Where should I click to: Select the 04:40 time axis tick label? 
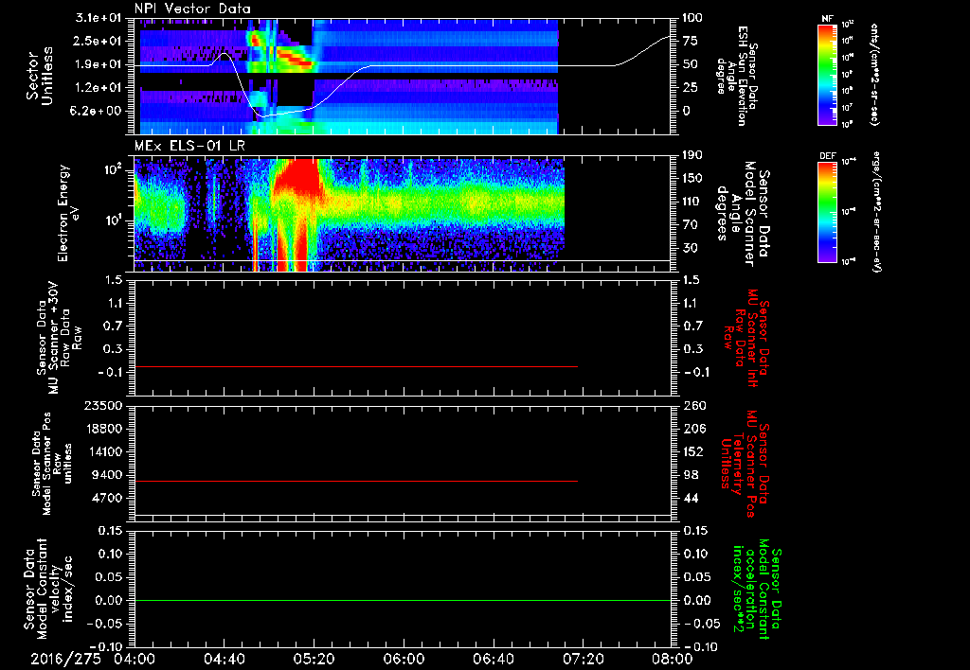pos(225,659)
